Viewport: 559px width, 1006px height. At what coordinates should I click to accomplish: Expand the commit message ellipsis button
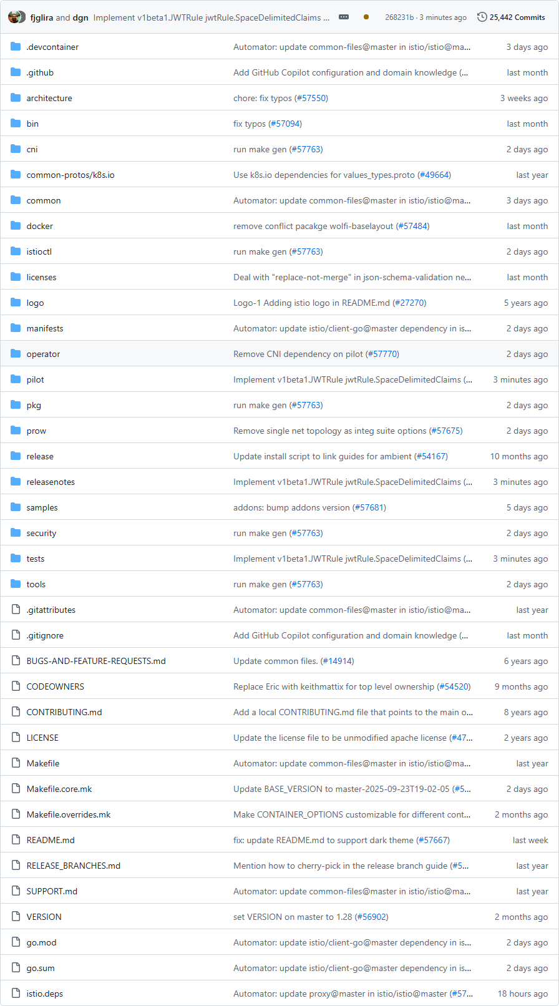[344, 17]
